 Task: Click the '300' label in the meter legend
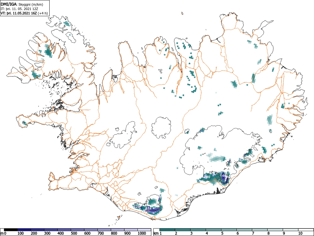pos(47,233)
